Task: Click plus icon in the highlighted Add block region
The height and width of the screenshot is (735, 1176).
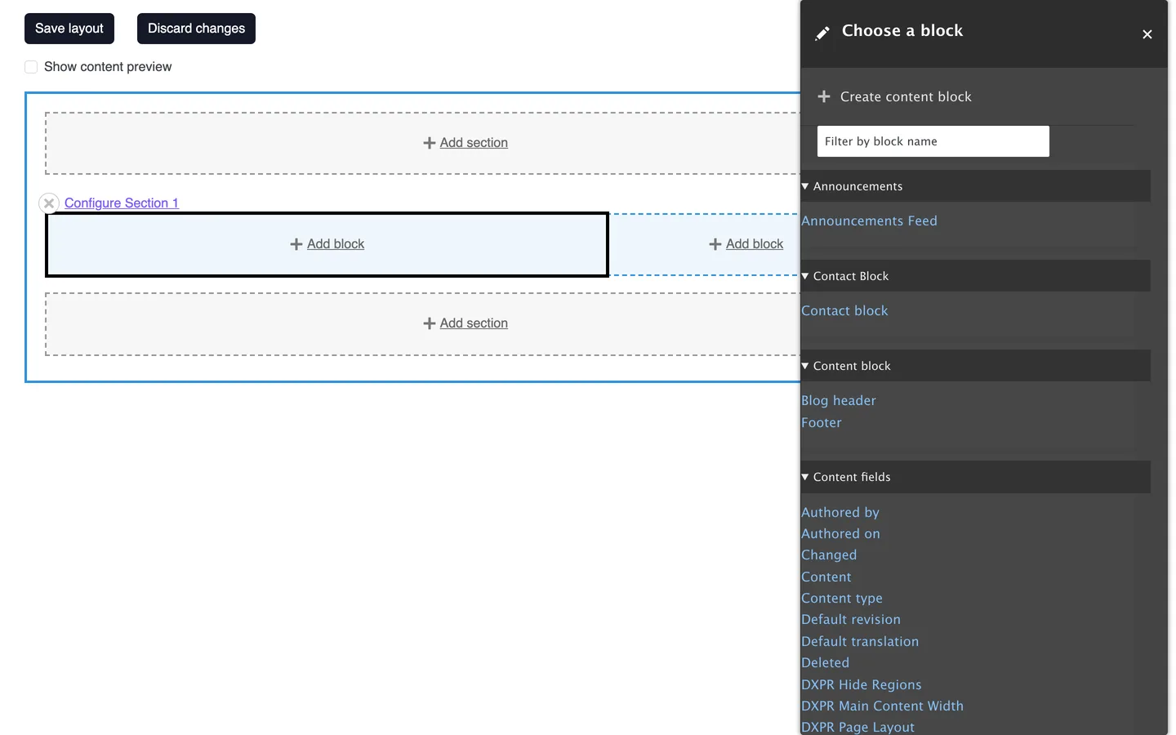Action: [296, 244]
